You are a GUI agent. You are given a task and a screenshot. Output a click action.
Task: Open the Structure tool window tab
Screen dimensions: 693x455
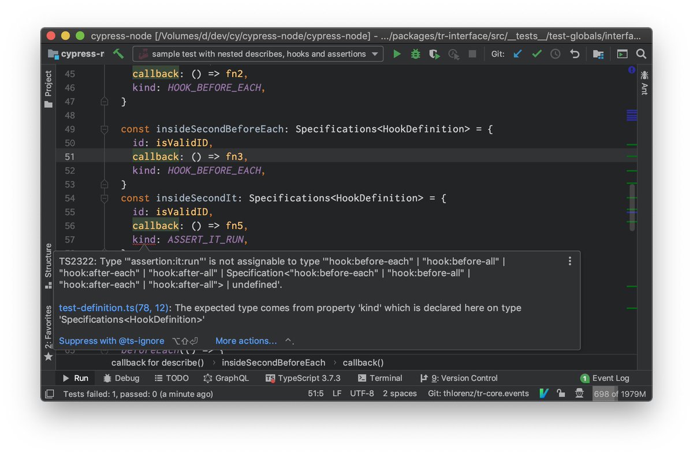pos(49,265)
